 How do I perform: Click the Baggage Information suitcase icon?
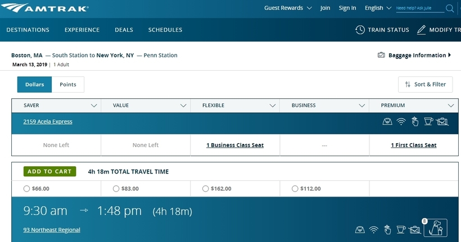[x=381, y=55]
